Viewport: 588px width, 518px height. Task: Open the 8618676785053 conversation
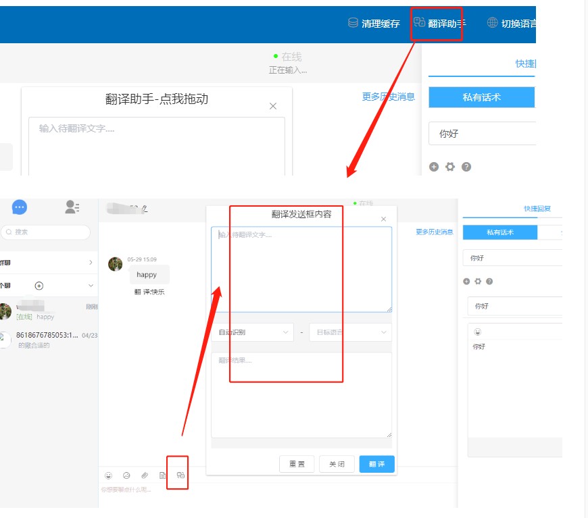tap(49, 340)
